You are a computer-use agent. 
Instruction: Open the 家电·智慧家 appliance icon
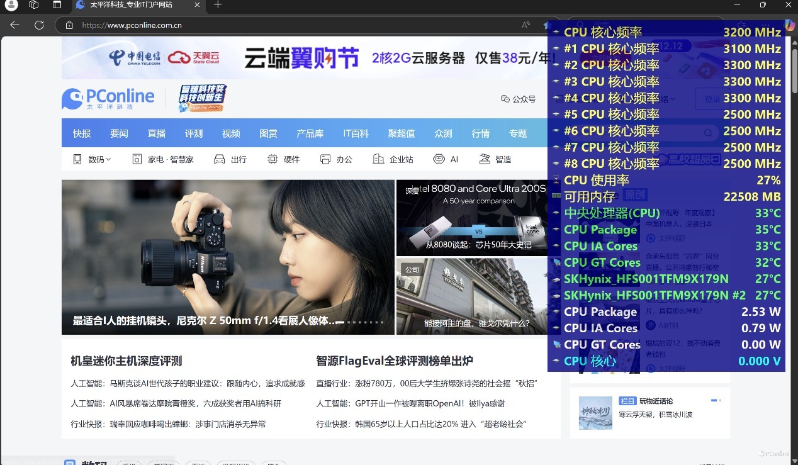tap(137, 159)
